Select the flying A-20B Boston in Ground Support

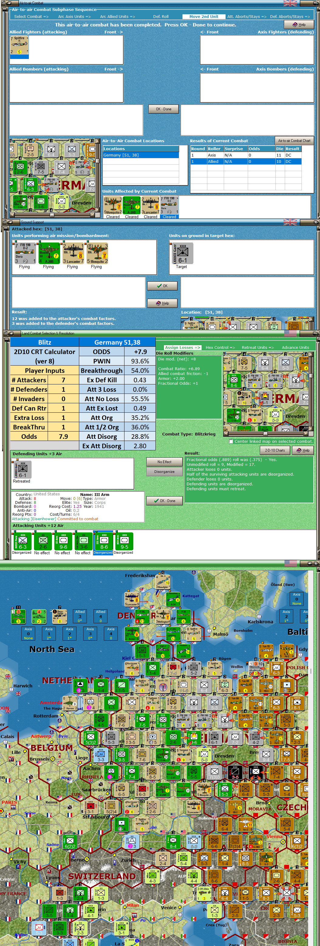49,253
